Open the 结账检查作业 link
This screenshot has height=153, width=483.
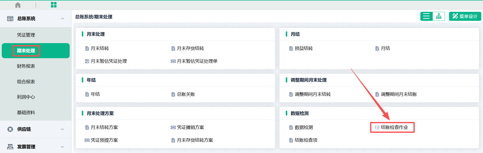[x=394, y=127]
